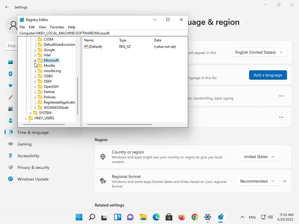299x224 pixels.
Task: Select the Intel key folder icon
Action: (x=40, y=55)
